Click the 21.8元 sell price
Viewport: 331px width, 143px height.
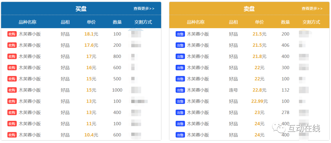point(260,56)
